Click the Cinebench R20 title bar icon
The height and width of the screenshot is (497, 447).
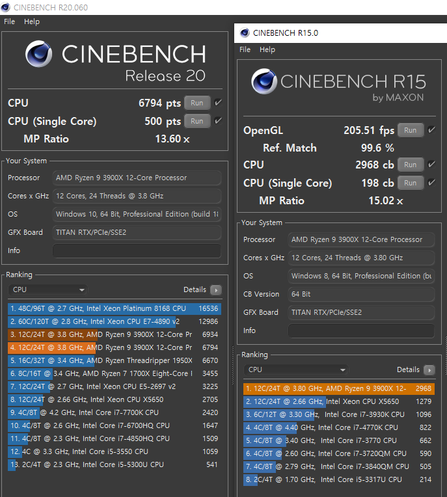[x=5, y=7]
